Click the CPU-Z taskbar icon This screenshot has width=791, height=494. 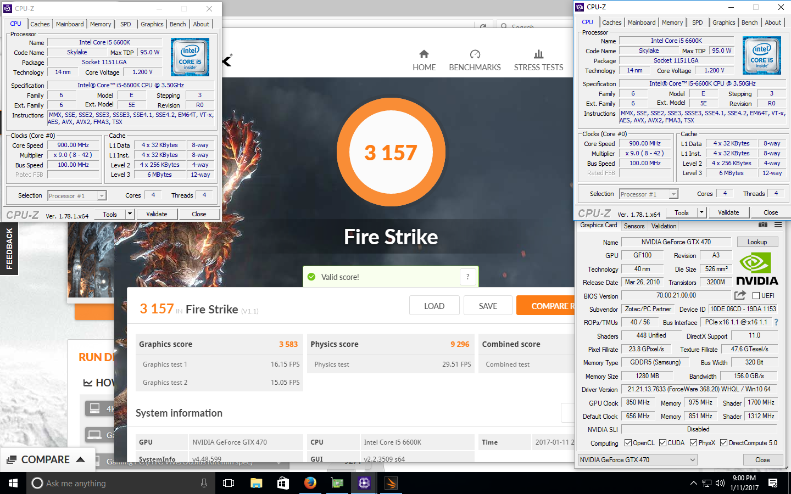click(364, 483)
